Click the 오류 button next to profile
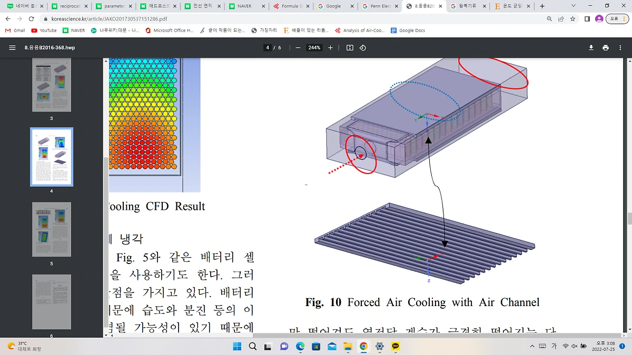 614,18
